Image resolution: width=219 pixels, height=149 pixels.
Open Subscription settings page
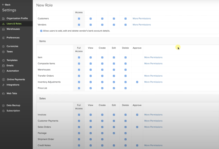13,111
